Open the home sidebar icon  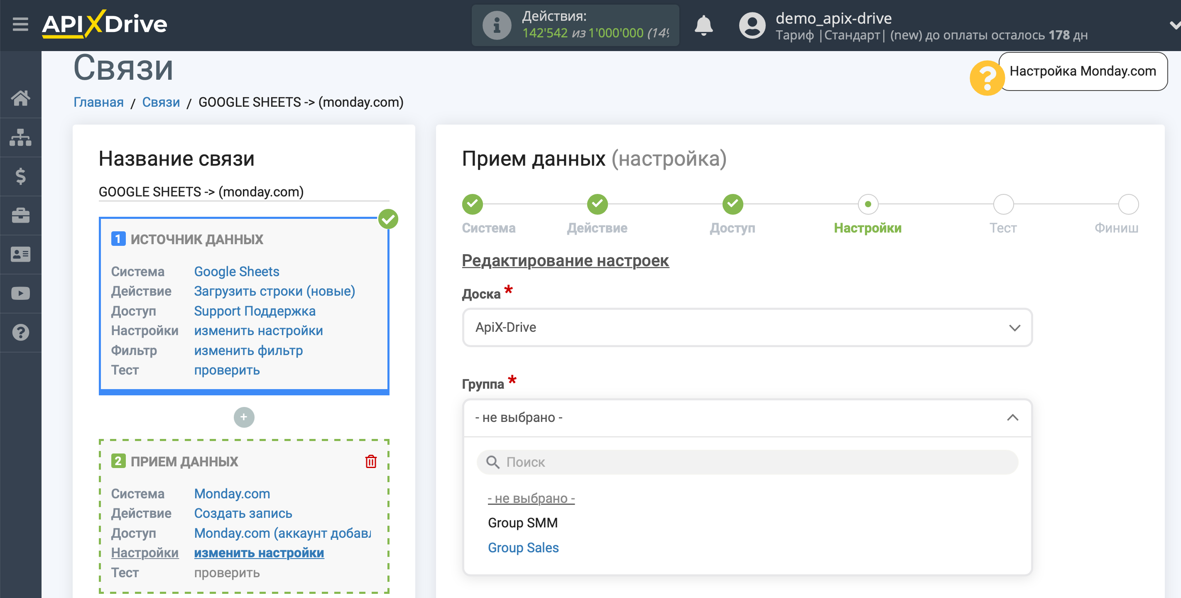(21, 98)
